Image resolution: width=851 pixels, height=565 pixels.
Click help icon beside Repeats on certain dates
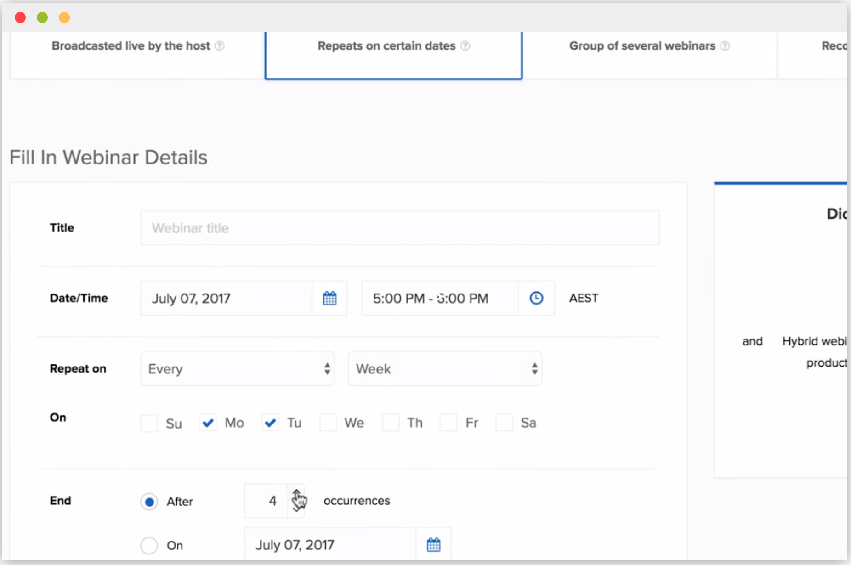(x=465, y=46)
